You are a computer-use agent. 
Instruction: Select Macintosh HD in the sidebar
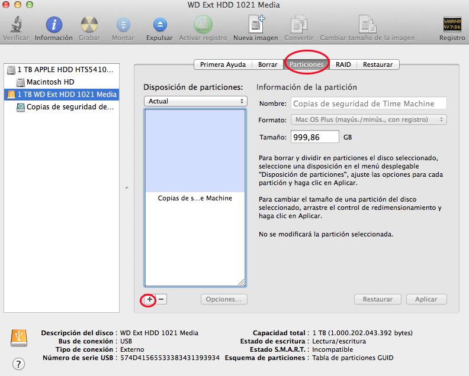pos(50,82)
